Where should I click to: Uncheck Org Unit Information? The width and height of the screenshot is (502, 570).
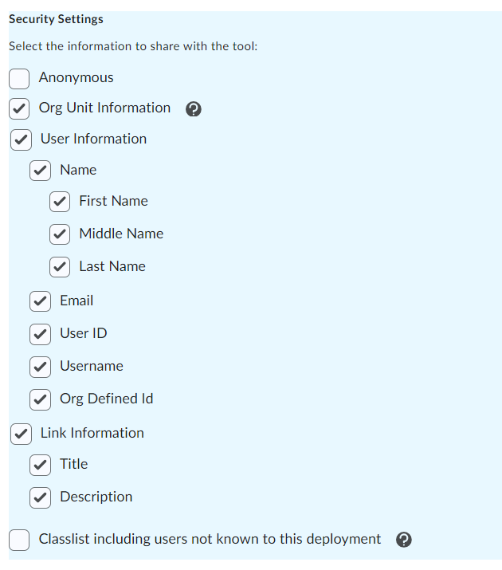point(19,108)
